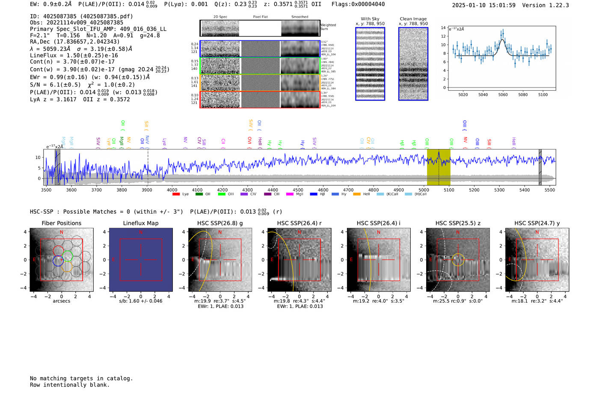The height and width of the screenshot is (408, 599).
Task: Select the red-bordered 2D spectrum row
Action: (x=260, y=99)
